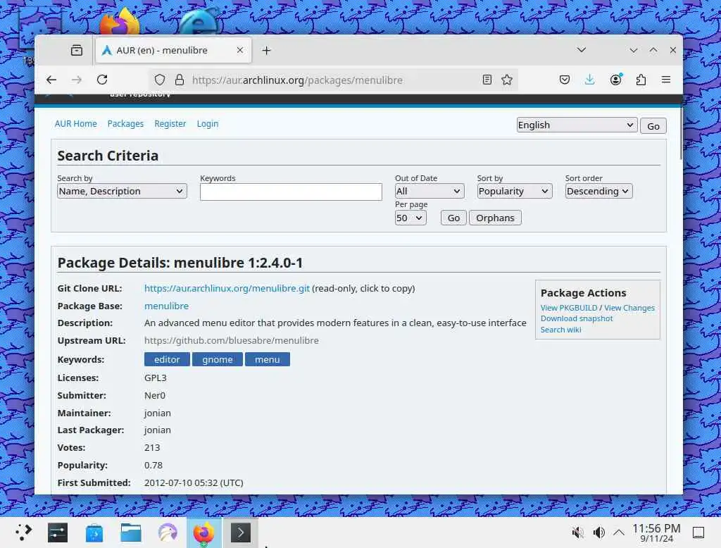
Task: Open the speaker volume tray icon
Action: point(598,533)
